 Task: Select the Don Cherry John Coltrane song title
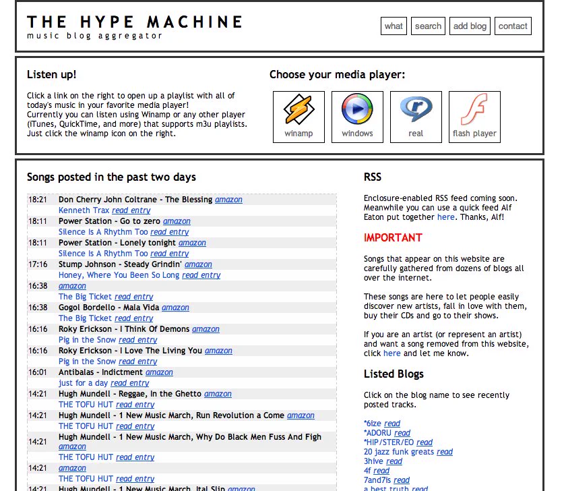click(135, 200)
